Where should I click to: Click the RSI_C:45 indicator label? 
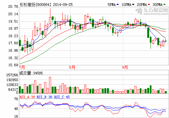tap(62, 97)
